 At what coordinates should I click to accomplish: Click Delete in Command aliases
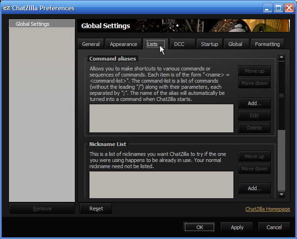(x=254, y=128)
